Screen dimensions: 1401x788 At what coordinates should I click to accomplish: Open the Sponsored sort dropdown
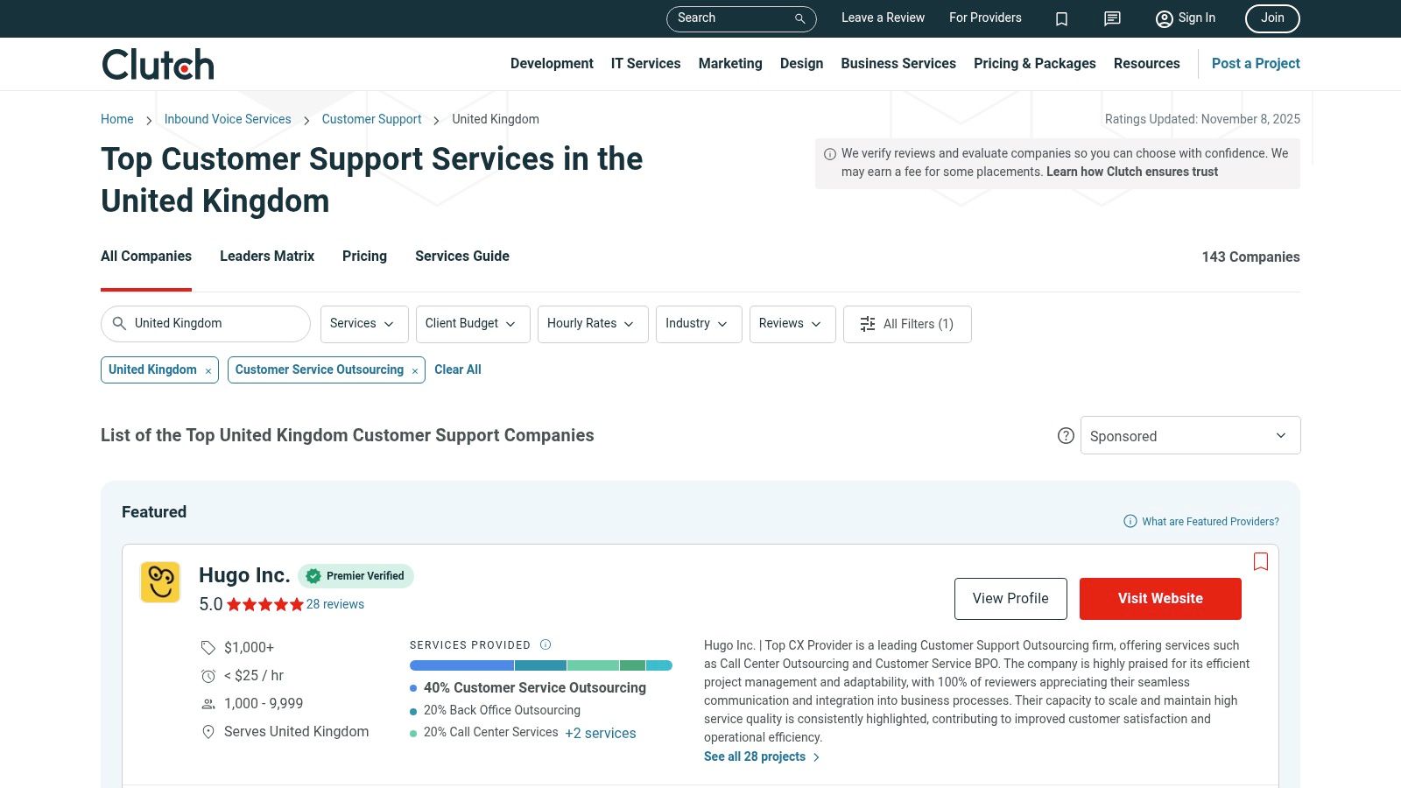(1191, 435)
